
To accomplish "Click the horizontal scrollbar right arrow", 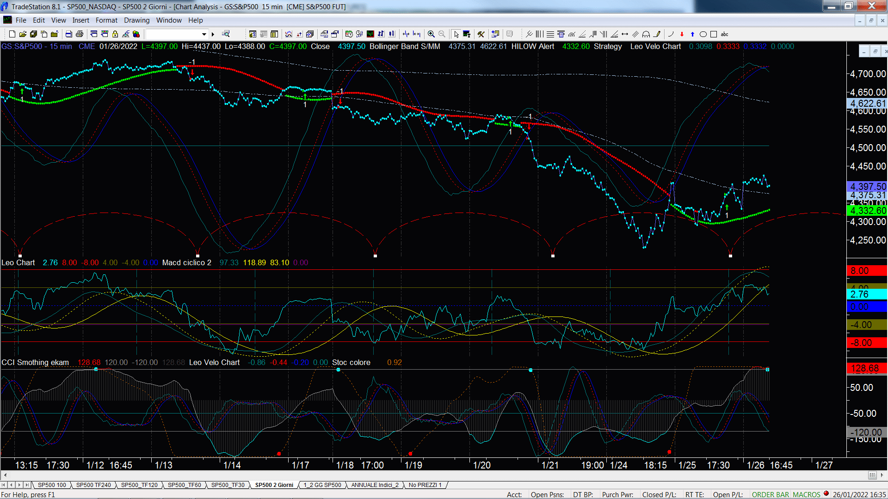I will [882, 475].
